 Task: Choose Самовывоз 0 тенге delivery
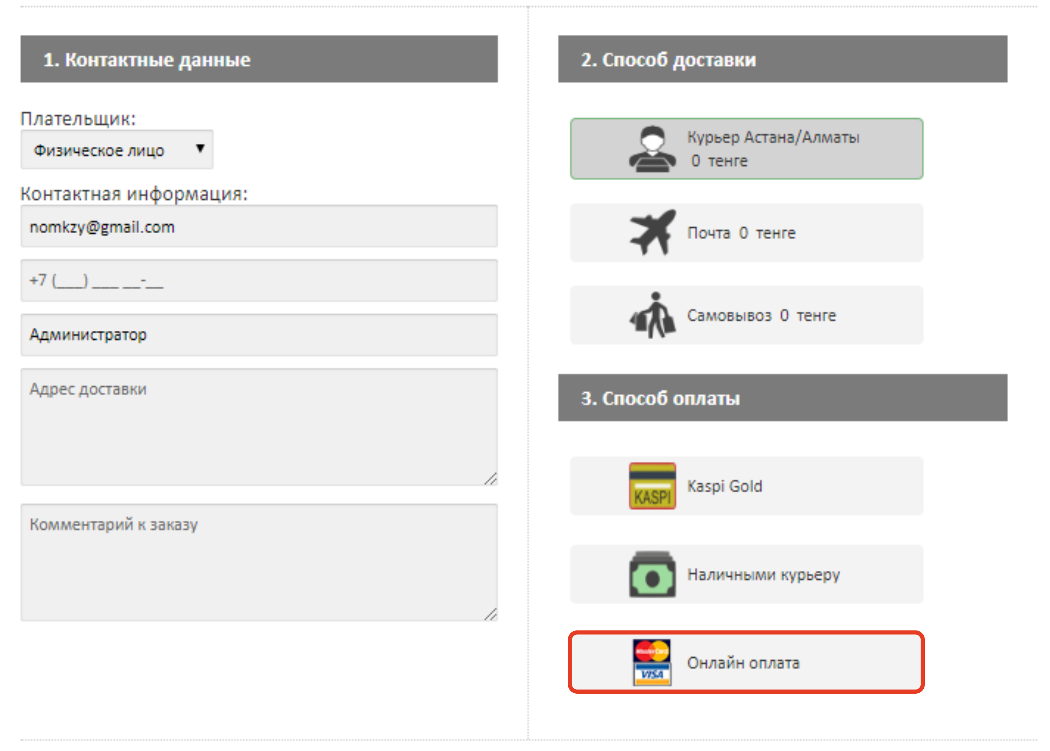[747, 315]
